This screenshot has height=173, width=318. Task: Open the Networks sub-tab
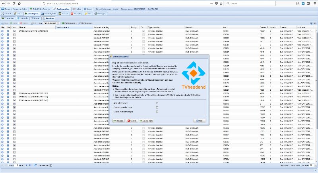(23, 18)
